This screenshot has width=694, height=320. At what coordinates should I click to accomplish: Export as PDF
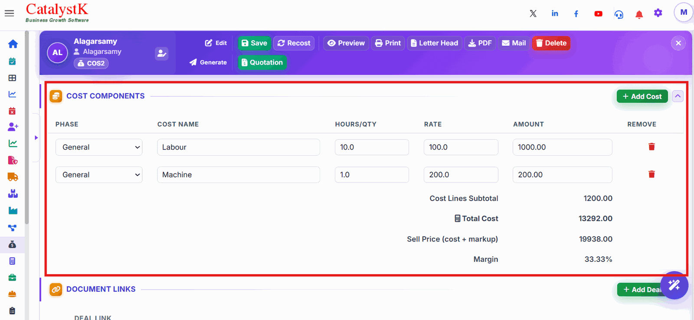pyautogui.click(x=480, y=43)
